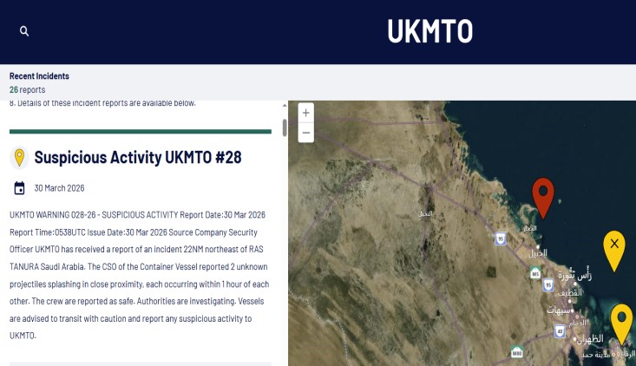Screen dimensions: 636x366
Task: Click the 26 reports count
Action: pos(27,89)
